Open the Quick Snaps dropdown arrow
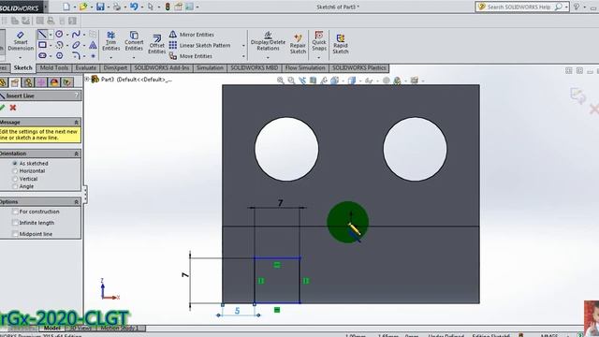This screenshot has width=599, height=337. (x=319, y=57)
